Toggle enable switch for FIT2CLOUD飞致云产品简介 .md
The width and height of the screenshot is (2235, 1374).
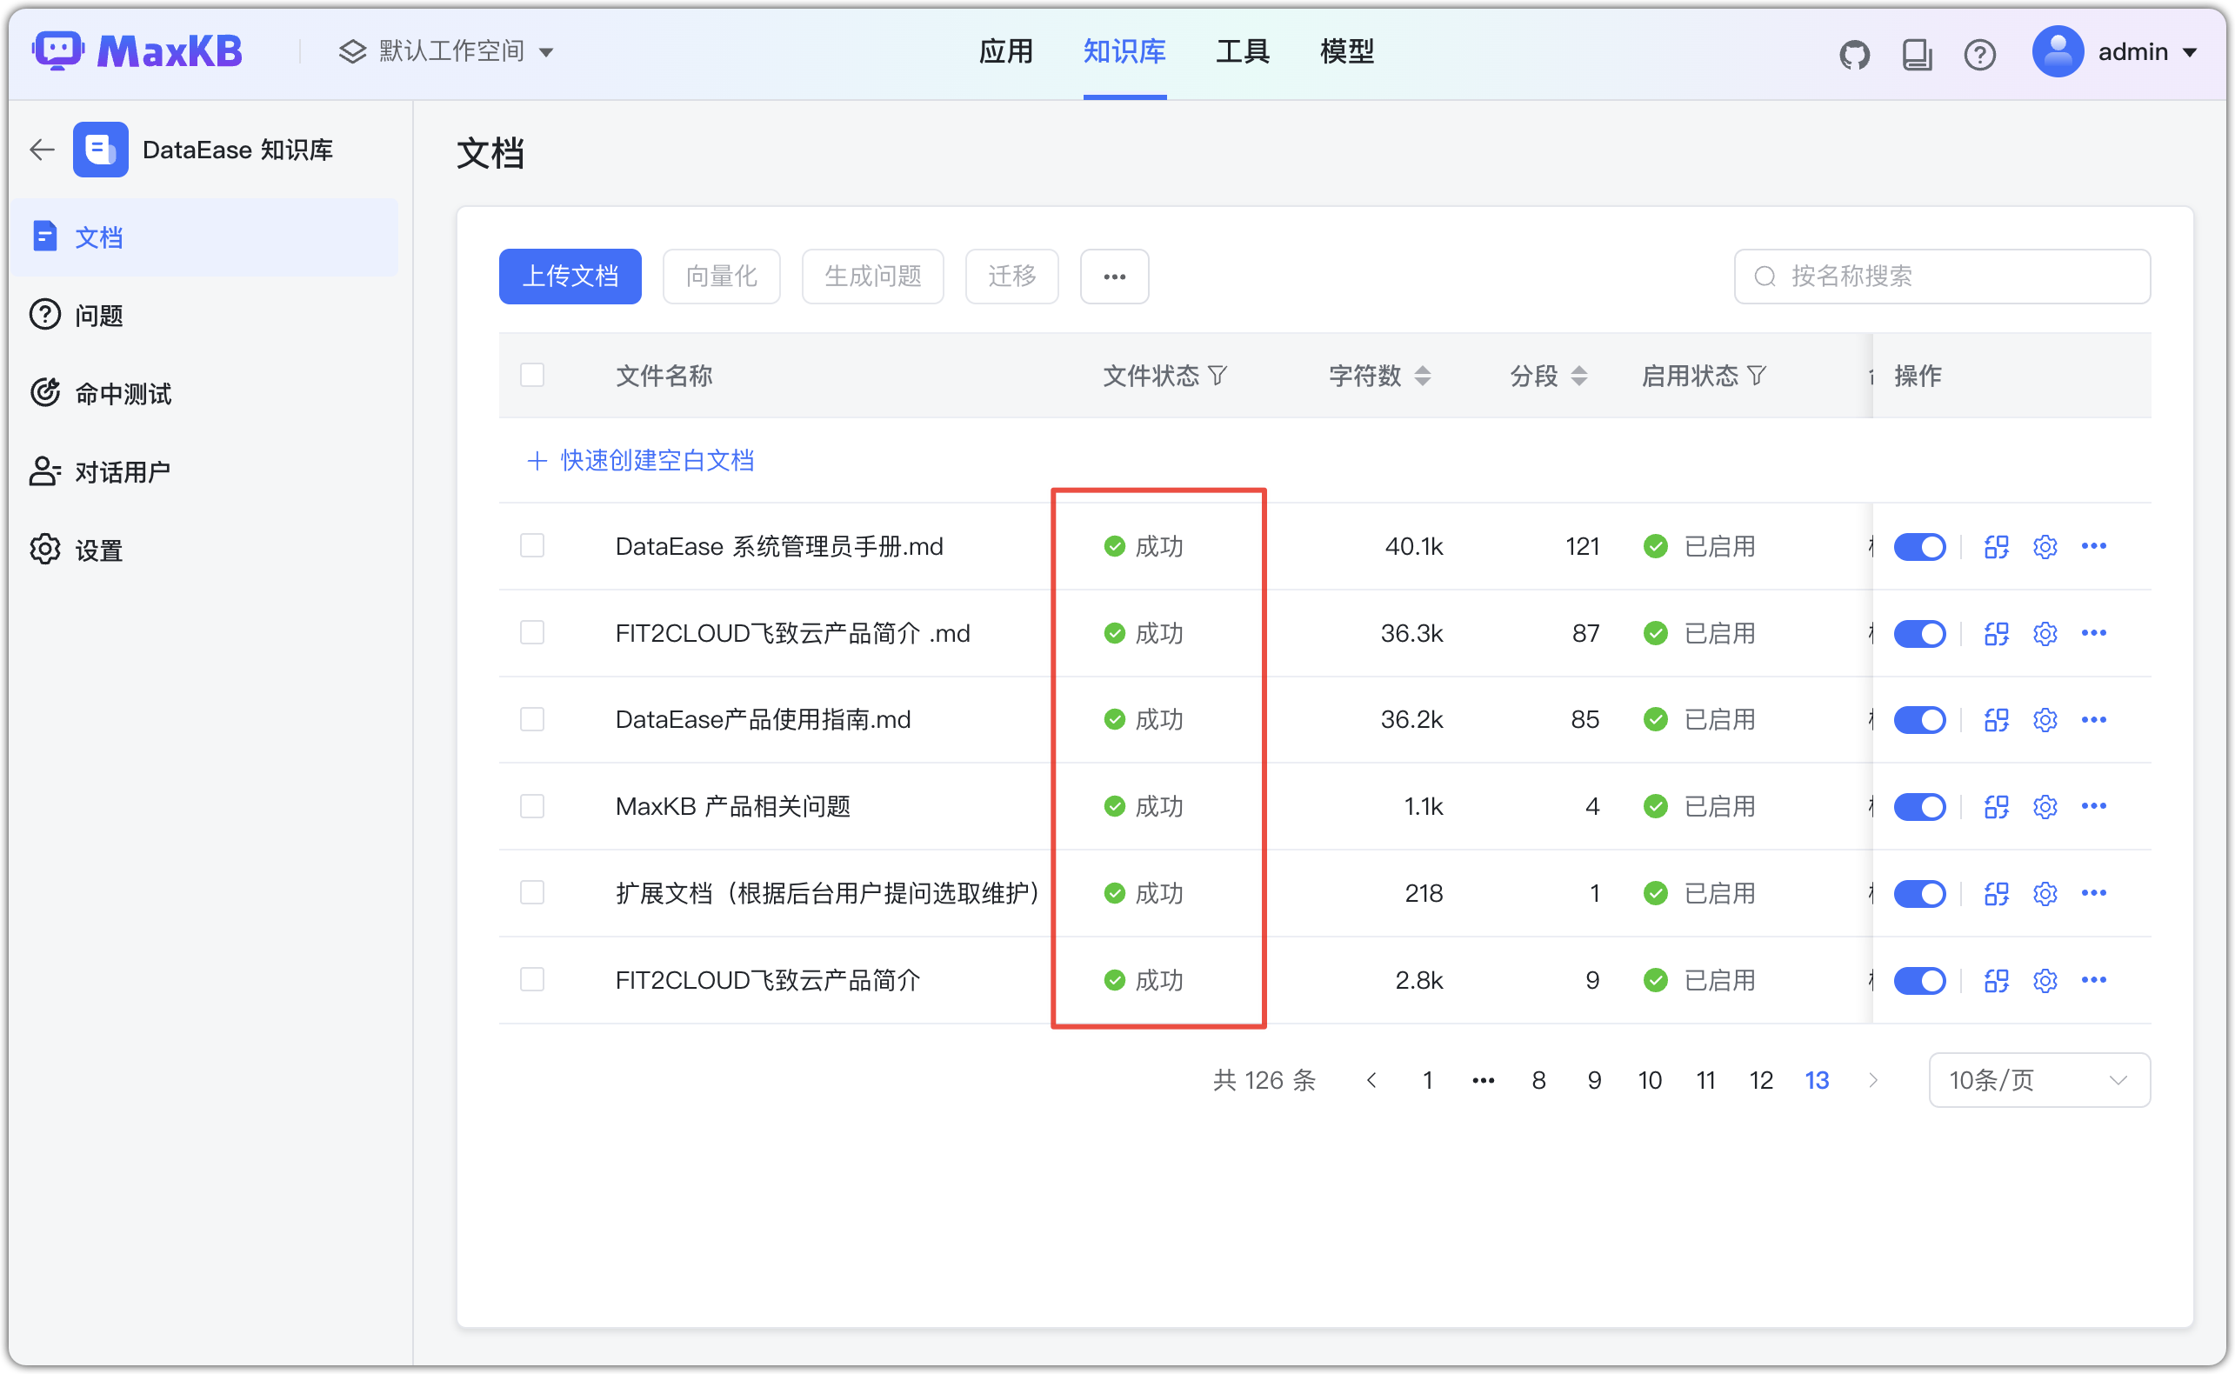(1918, 634)
